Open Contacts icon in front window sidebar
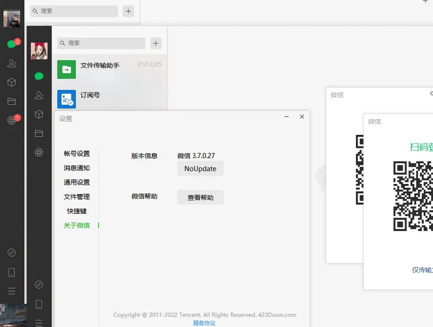This screenshot has width=433, height=327. click(x=39, y=95)
